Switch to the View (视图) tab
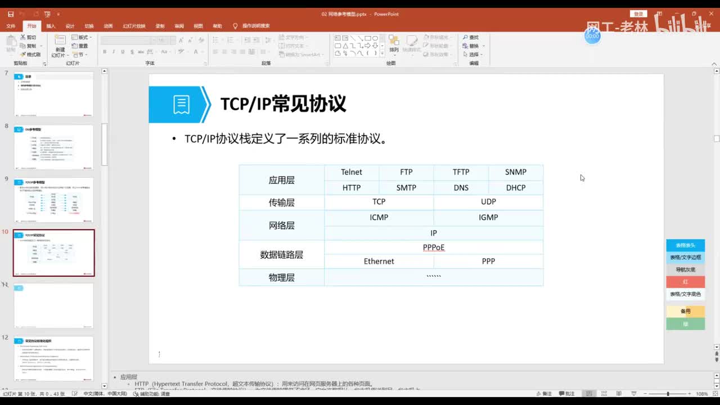720x405 pixels. click(x=198, y=26)
